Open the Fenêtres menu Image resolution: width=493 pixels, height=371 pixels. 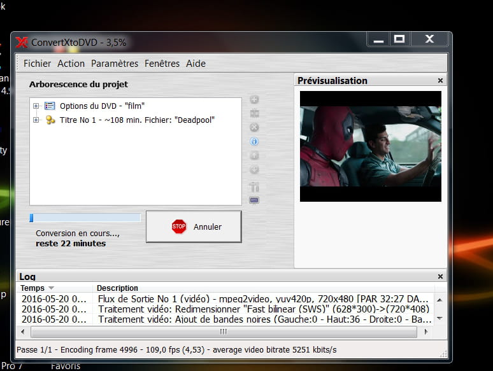(x=162, y=64)
